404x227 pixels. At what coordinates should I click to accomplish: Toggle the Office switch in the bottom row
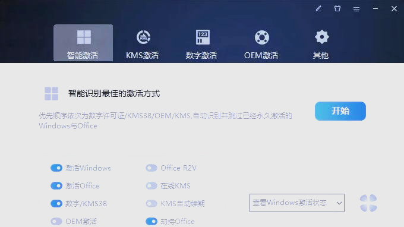pos(151,221)
